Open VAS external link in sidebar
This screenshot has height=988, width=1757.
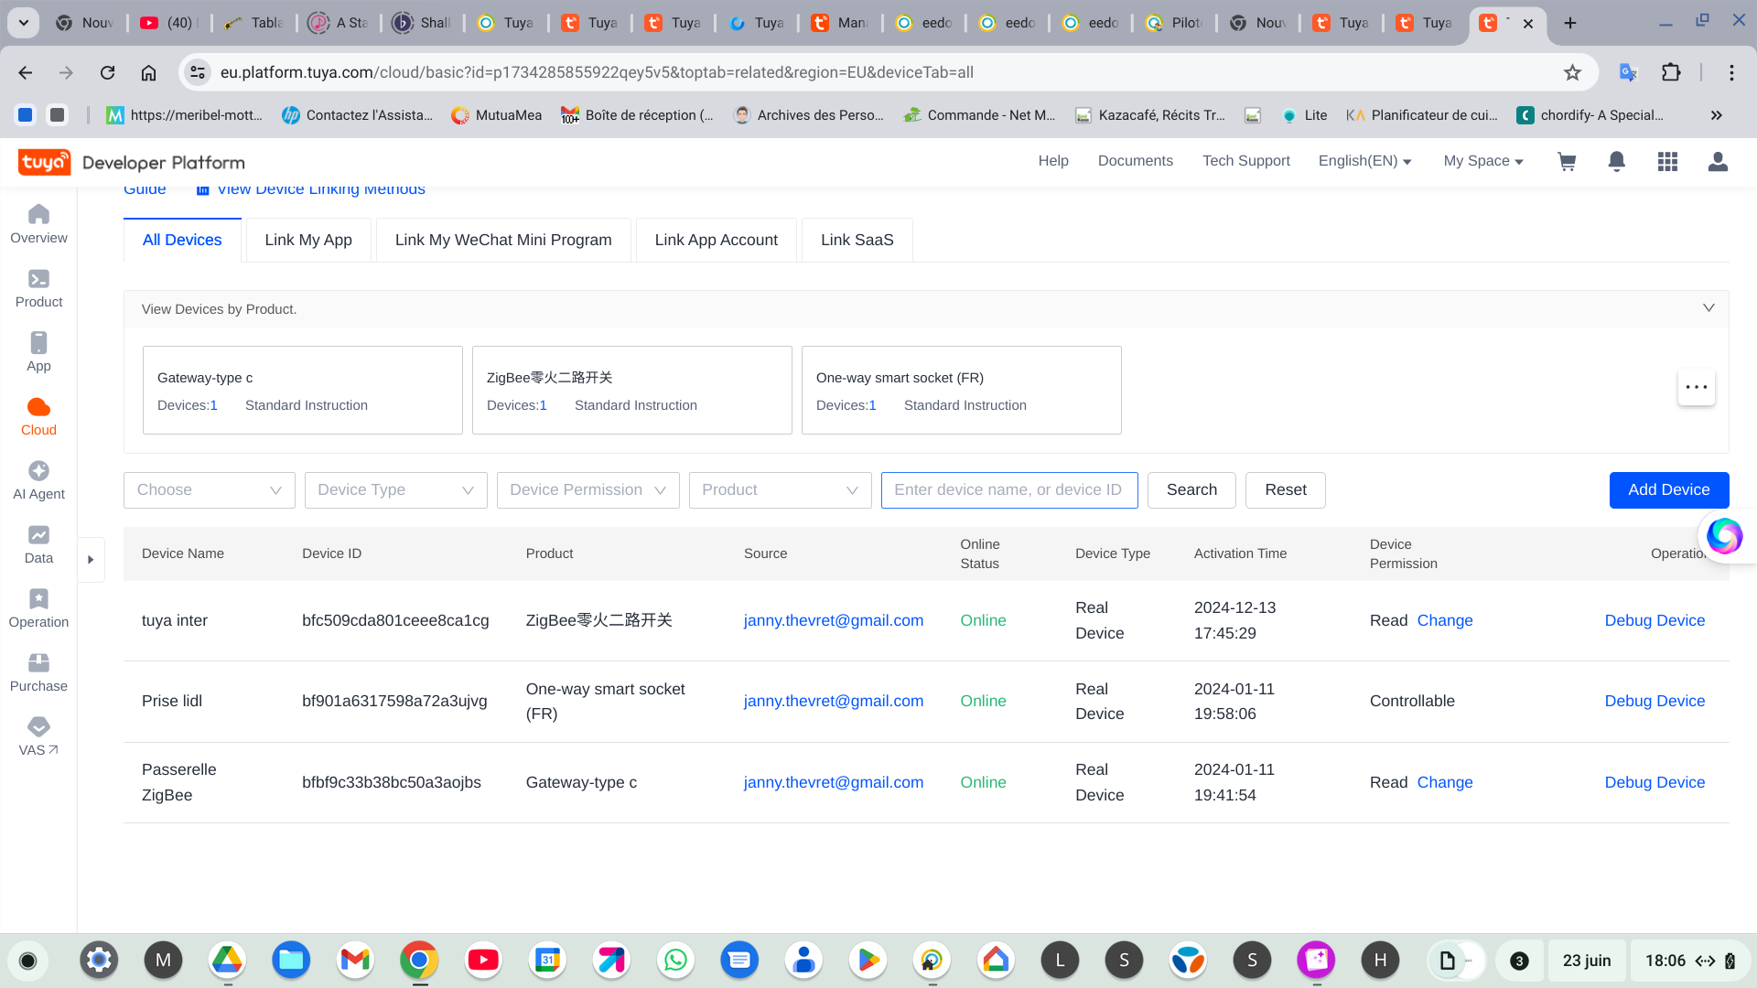coord(38,736)
